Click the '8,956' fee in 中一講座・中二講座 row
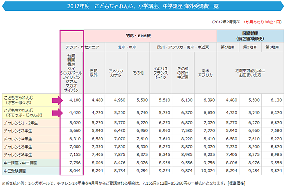The width and height of the screenshot is (287, 187). click(165, 163)
